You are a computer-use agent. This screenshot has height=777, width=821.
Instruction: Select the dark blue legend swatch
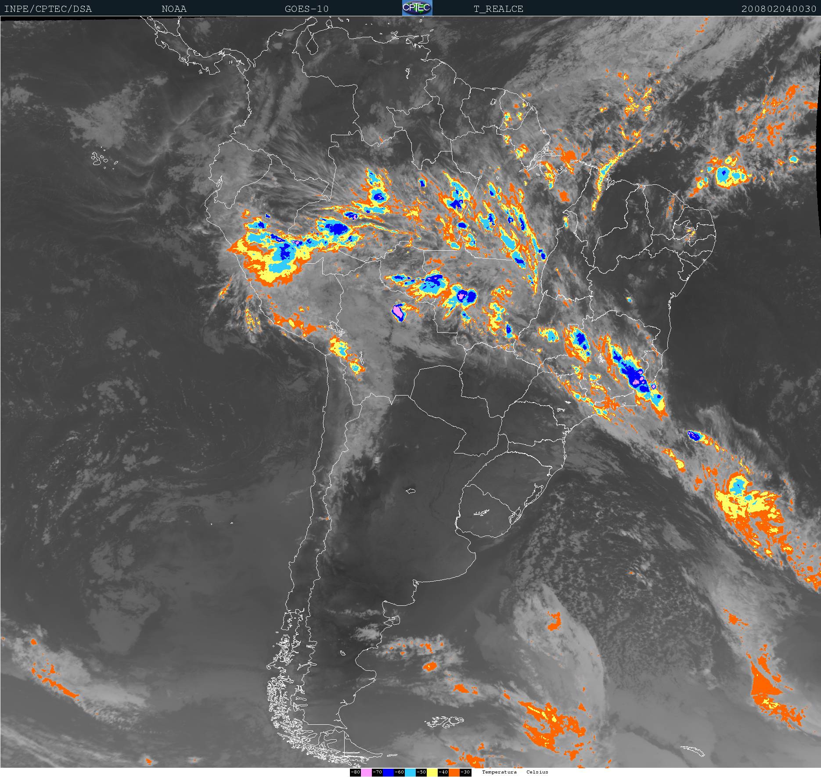[x=388, y=772]
